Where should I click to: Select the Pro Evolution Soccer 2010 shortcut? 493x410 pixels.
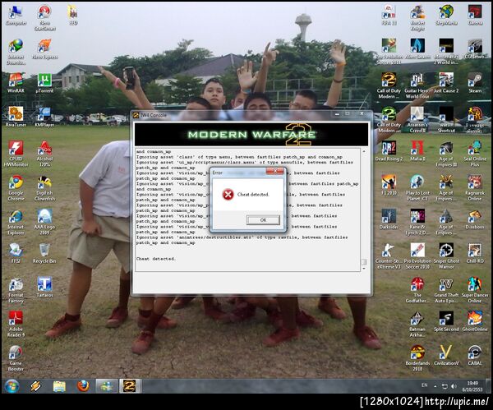pyautogui.click(x=417, y=256)
